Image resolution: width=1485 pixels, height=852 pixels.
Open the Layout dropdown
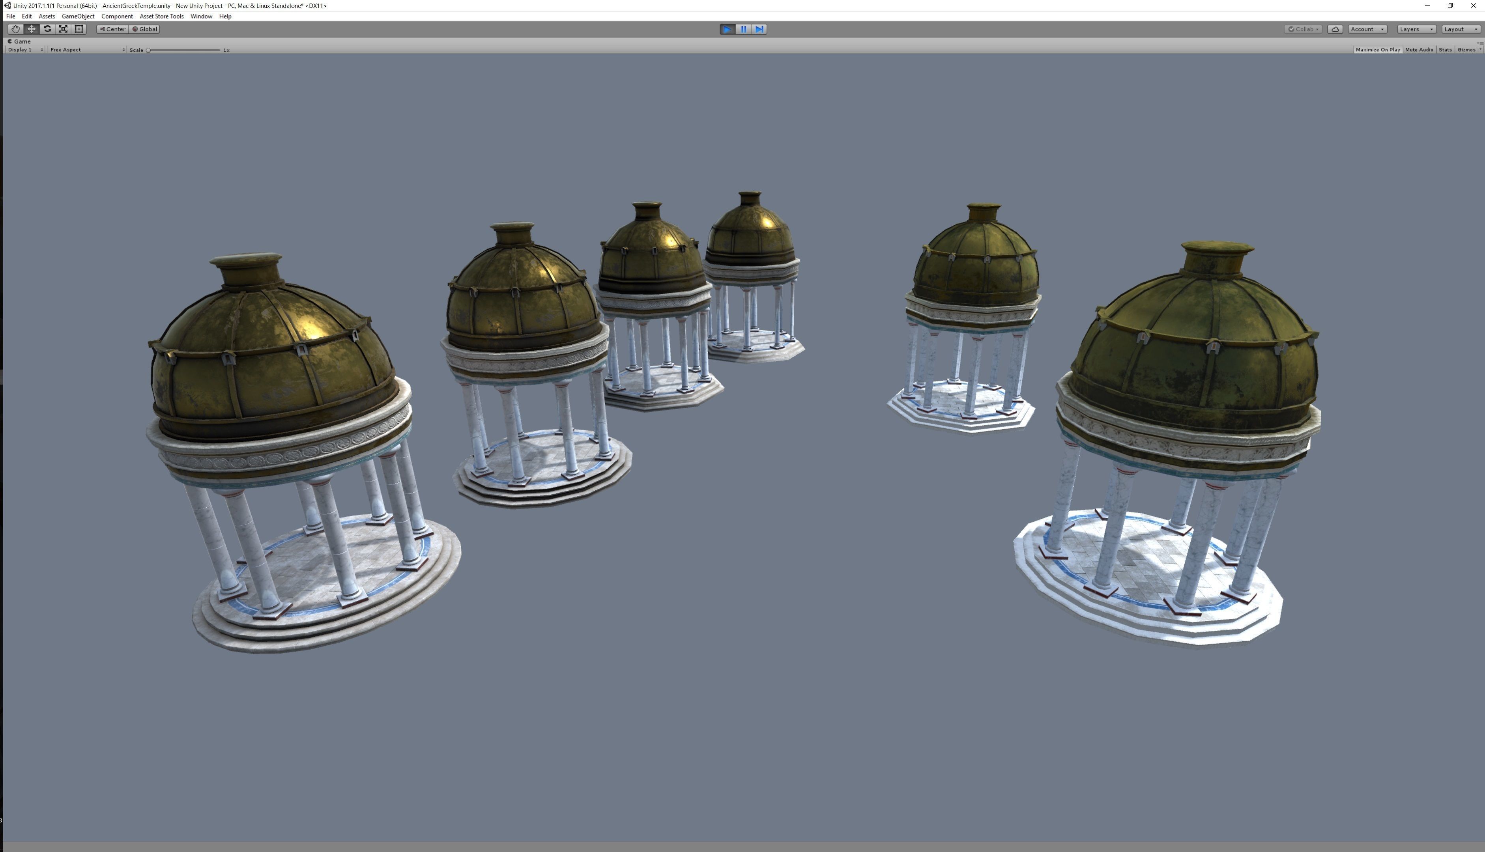pyautogui.click(x=1461, y=29)
